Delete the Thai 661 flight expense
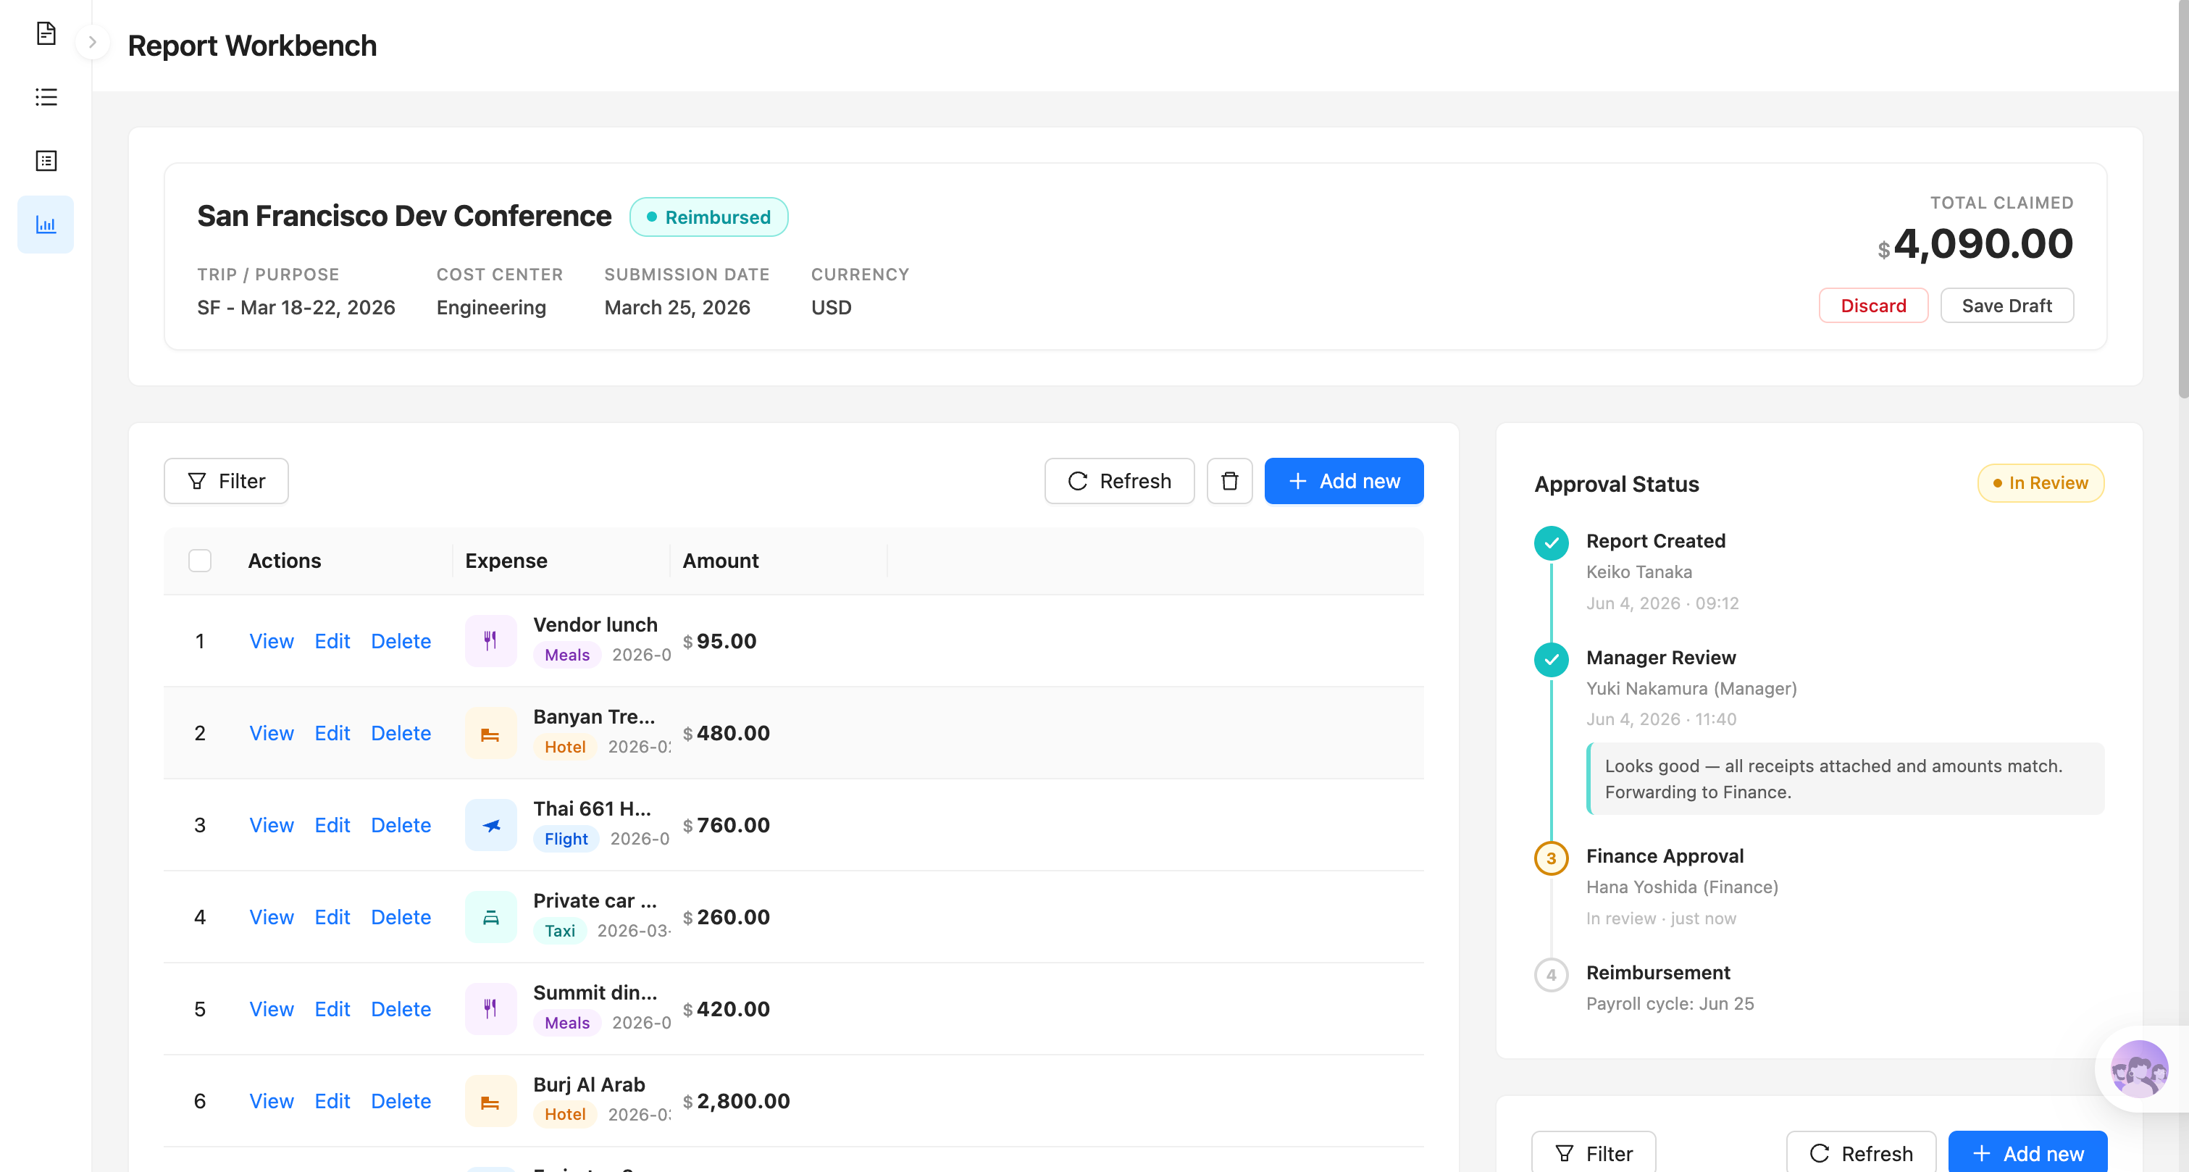Screen dimensions: 2189x1172 401,824
